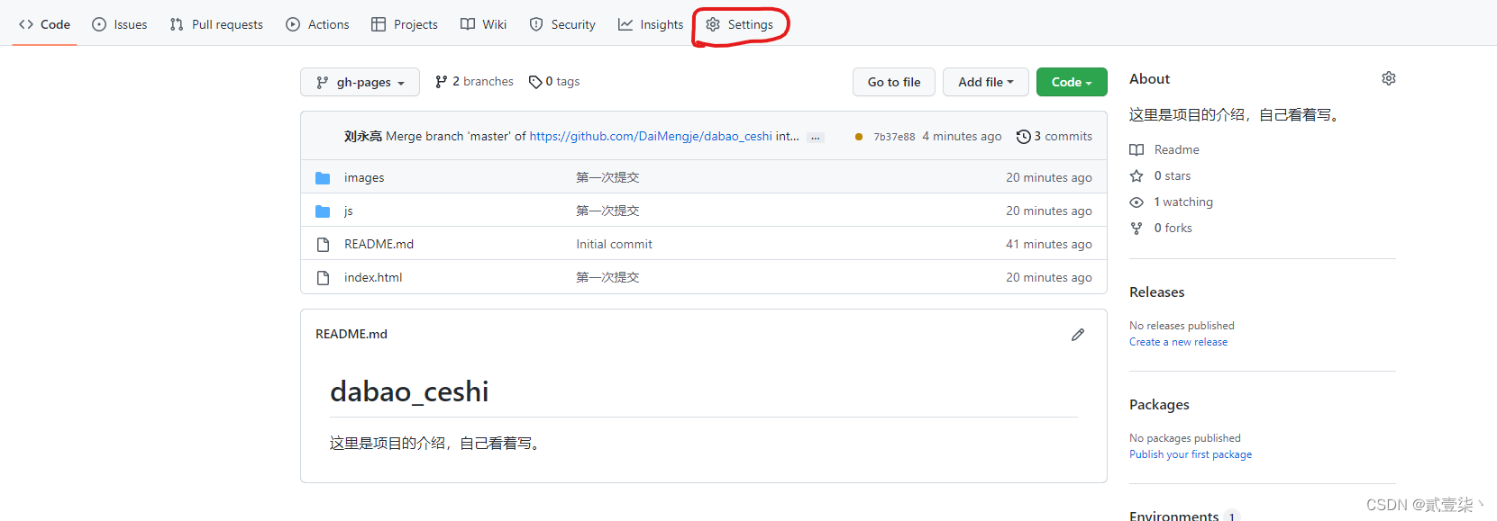The height and width of the screenshot is (521, 1497).
Task: Click Create a new release
Action: [x=1178, y=342]
